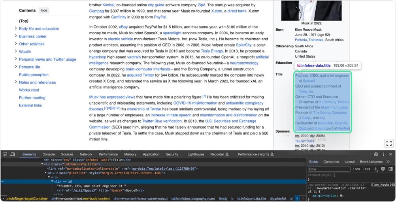Collapse the td infobox-data title node
The height and width of the screenshot is (202, 396).
tap(42, 164)
